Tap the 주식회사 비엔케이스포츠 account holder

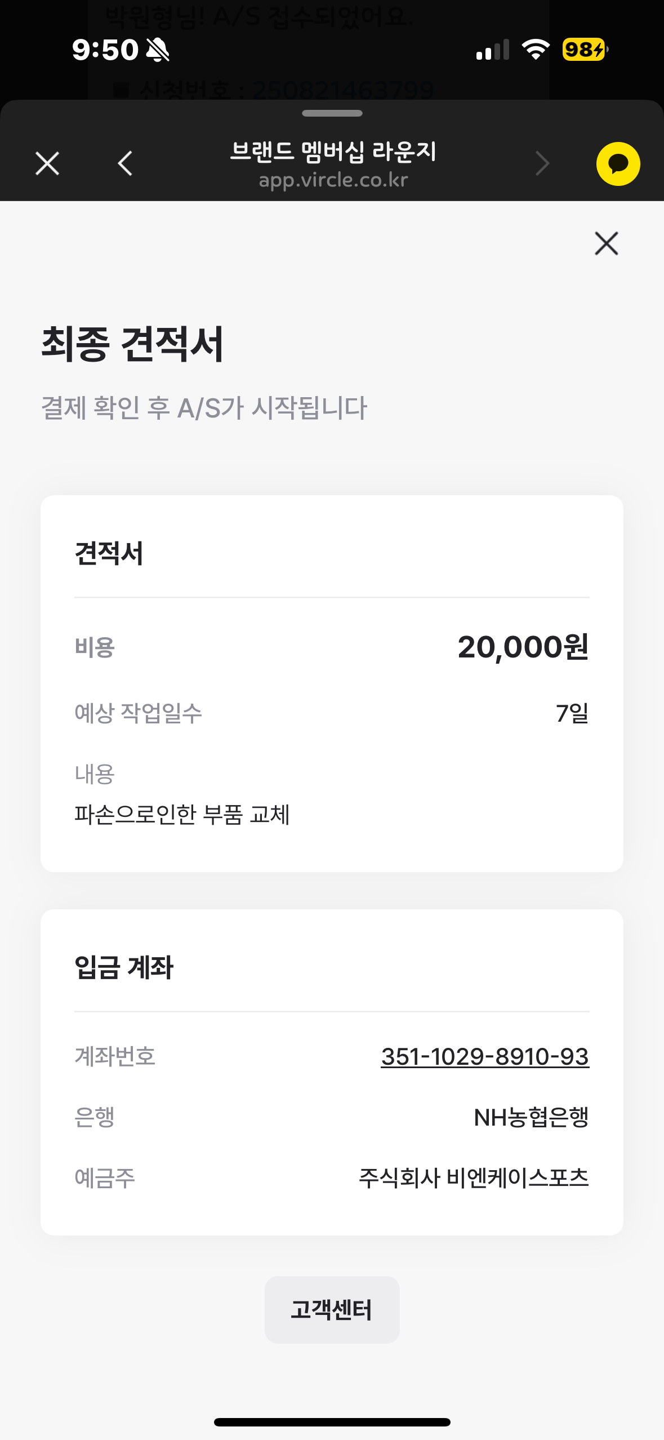[474, 1177]
